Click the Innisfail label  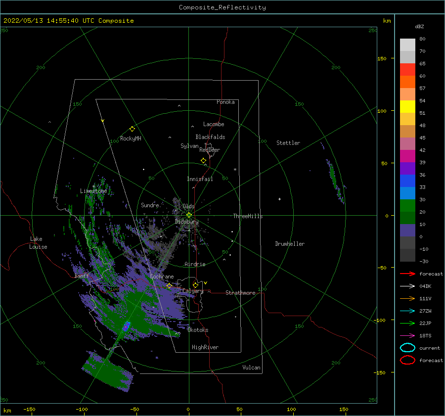(x=200, y=179)
